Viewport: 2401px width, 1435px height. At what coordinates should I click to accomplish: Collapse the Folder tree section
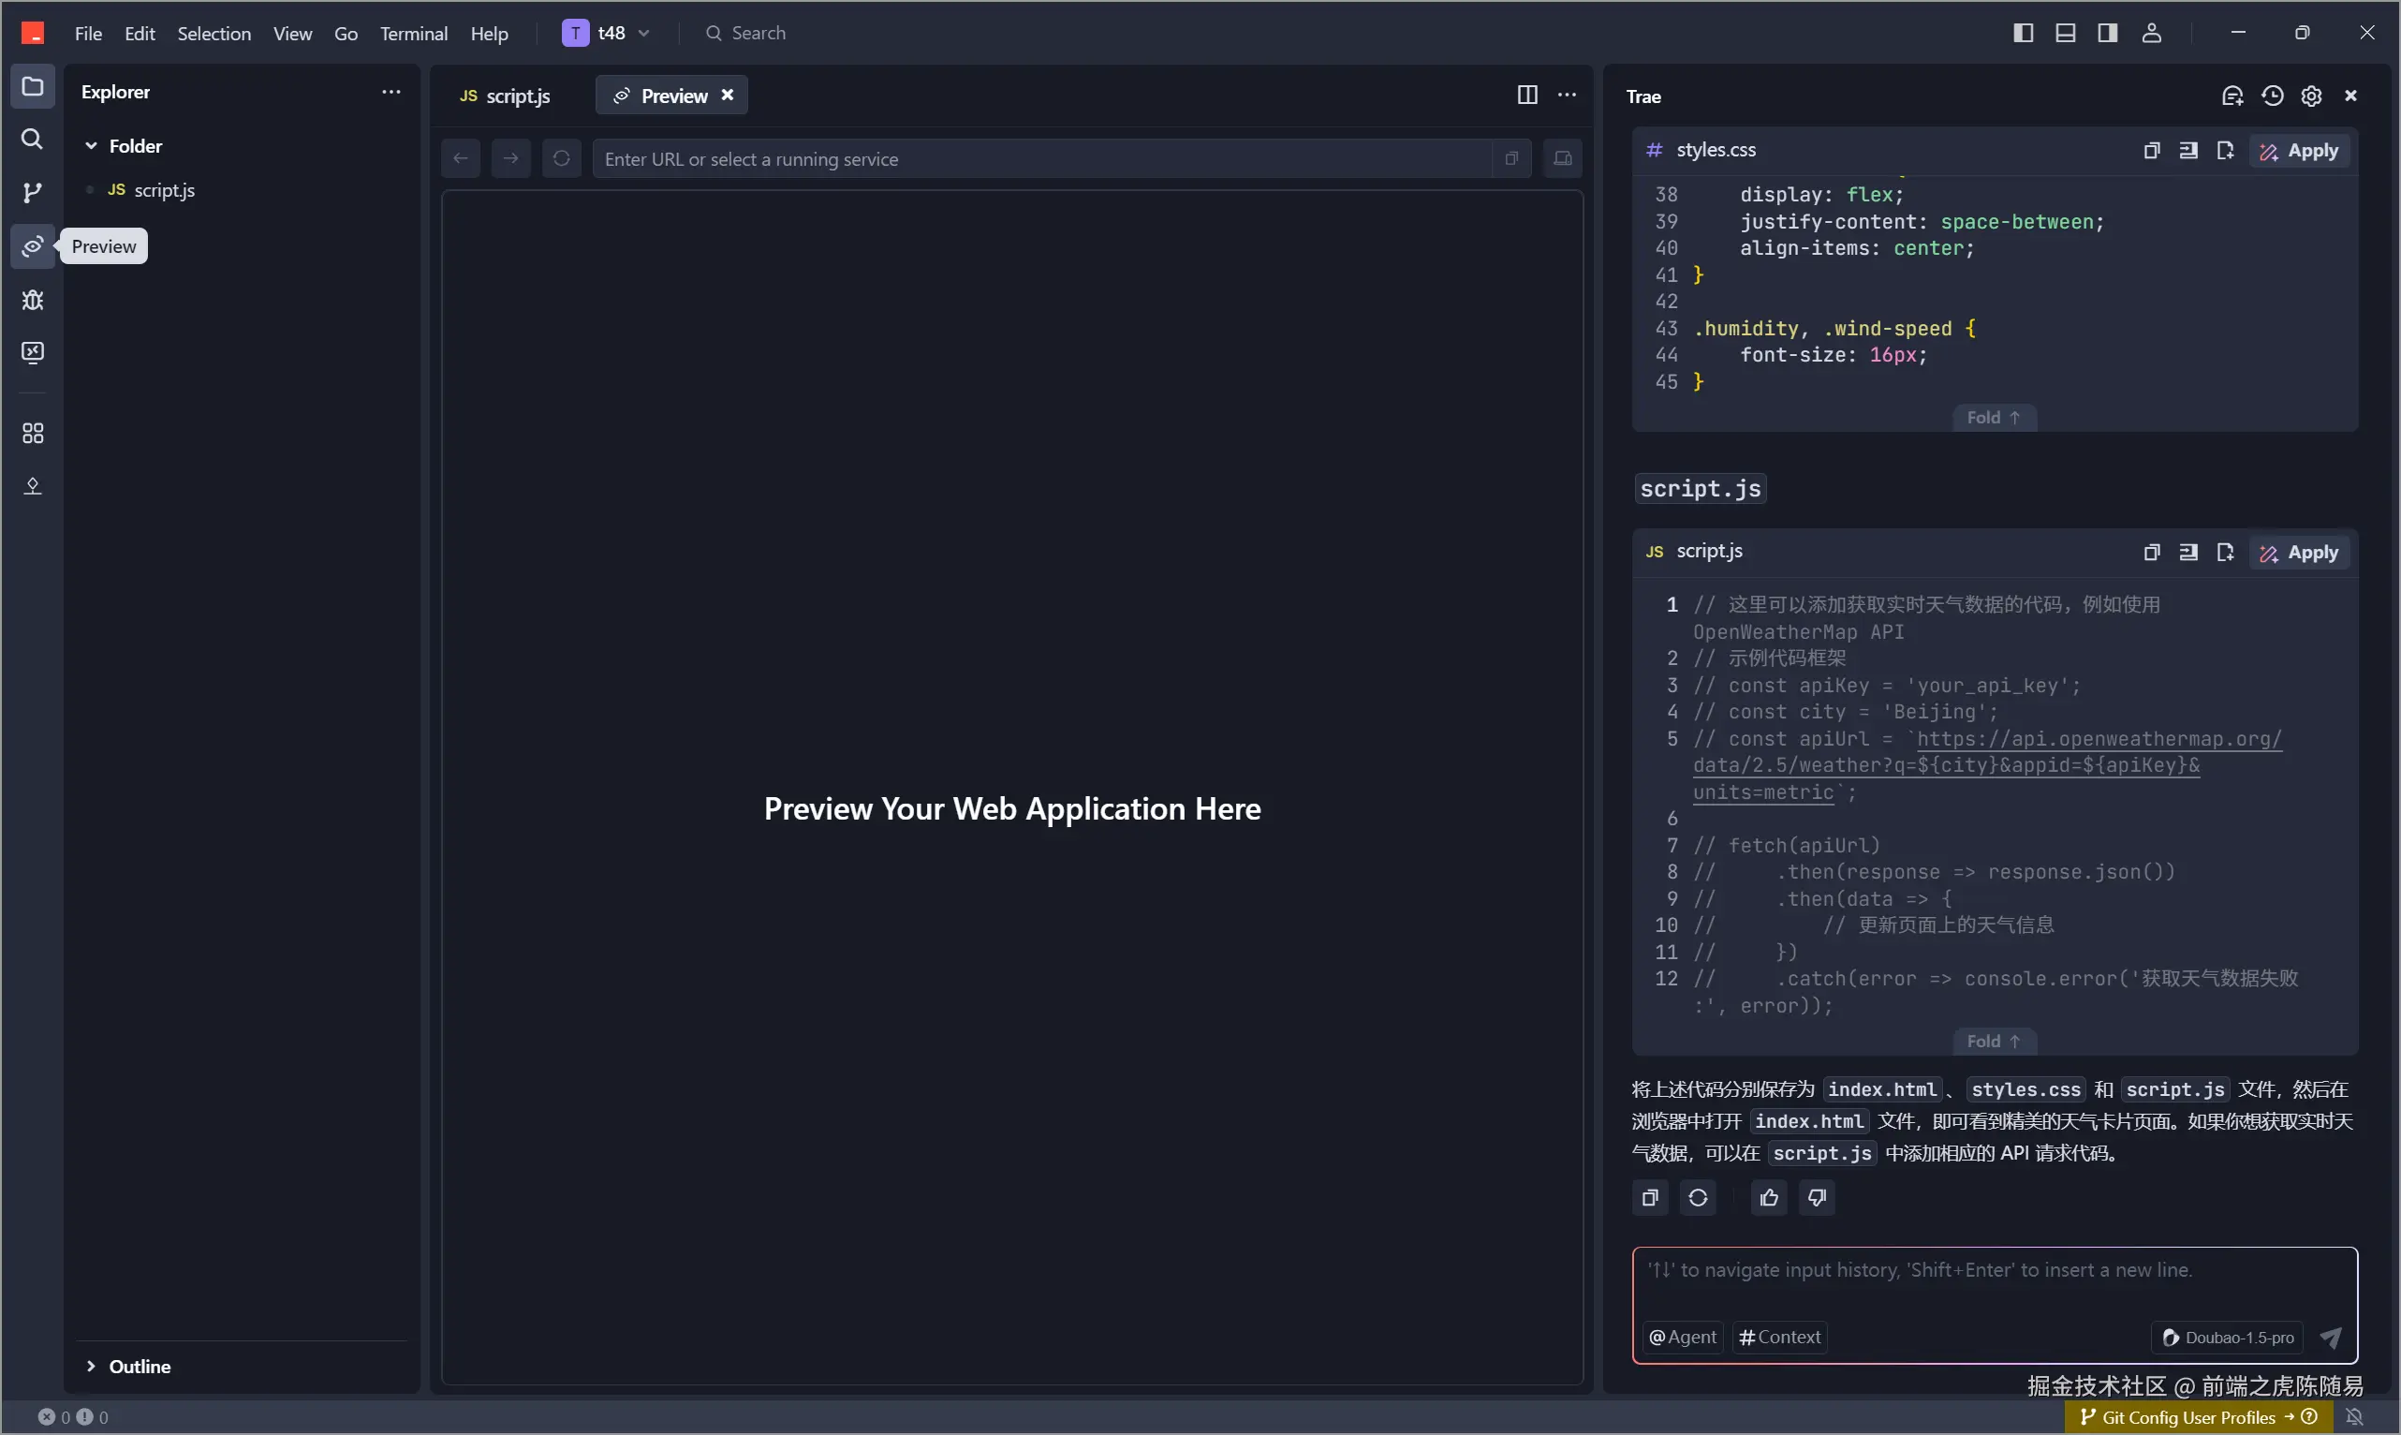point(91,146)
